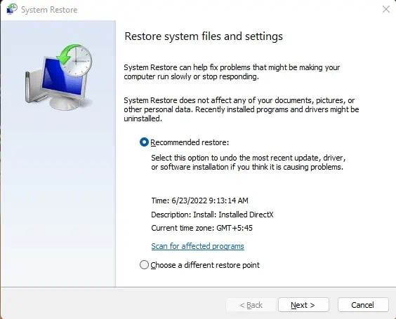
Task: Click the paragraph about fixing slow computer
Action: point(232,72)
